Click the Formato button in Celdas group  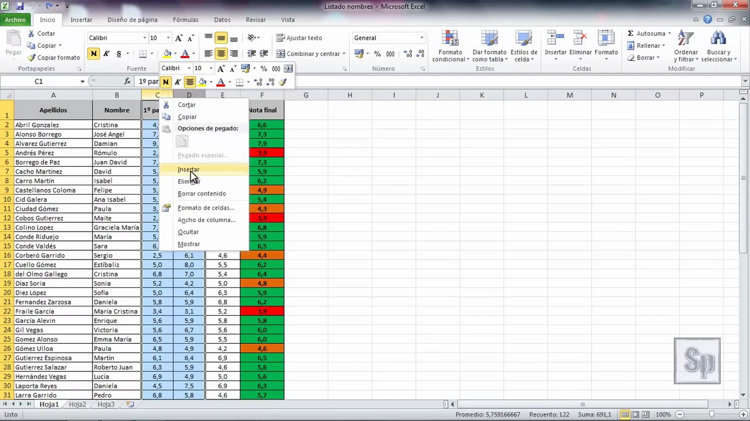[606, 44]
